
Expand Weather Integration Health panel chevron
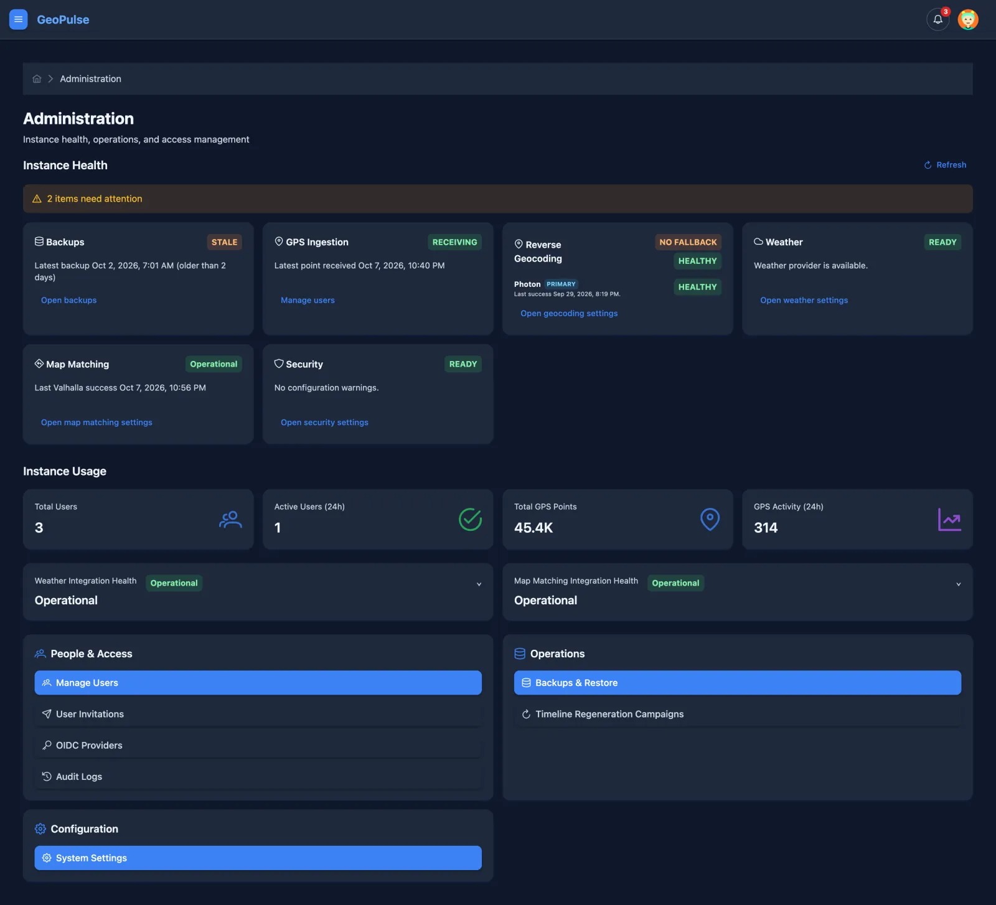click(479, 584)
